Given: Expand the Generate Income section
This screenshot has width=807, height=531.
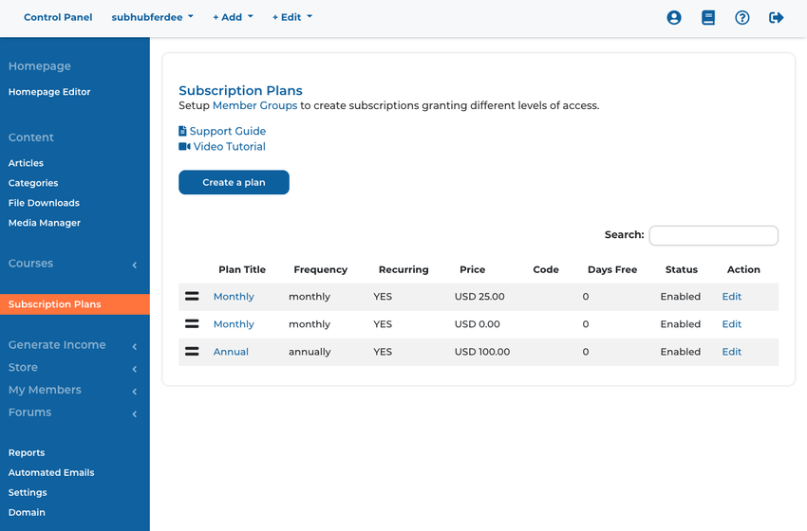Looking at the screenshot, I should pyautogui.click(x=75, y=345).
